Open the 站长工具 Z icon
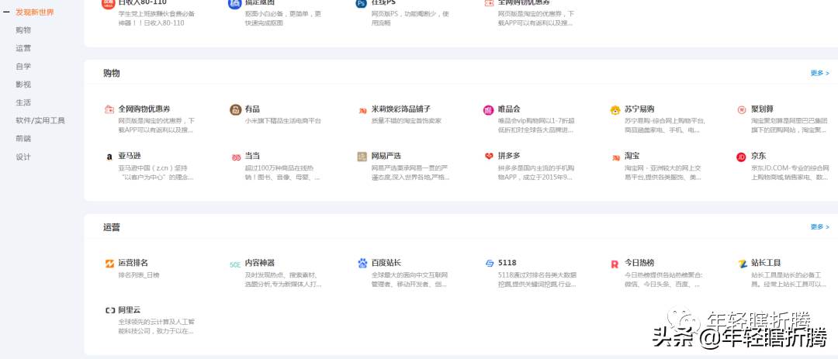Viewport: 838px width, 359px height. click(742, 264)
